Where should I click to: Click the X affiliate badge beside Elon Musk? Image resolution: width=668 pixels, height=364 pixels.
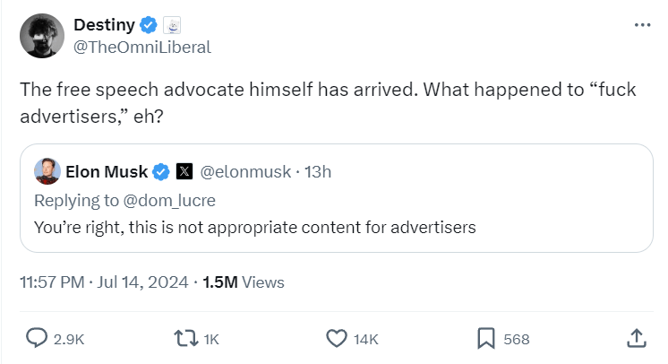click(x=184, y=170)
